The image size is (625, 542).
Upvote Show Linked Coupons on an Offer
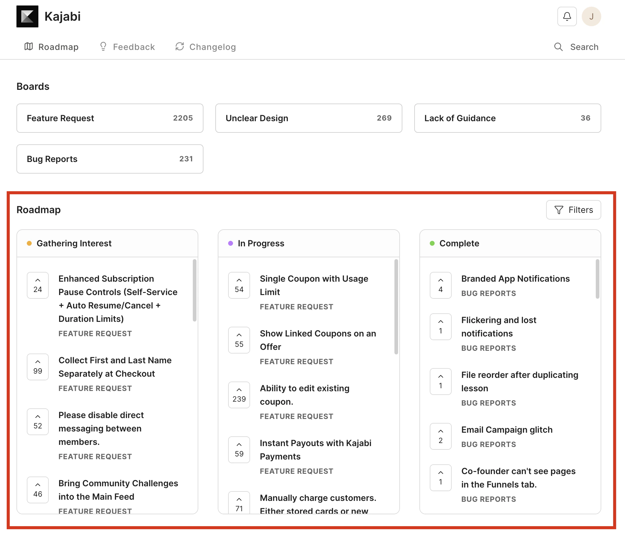[x=239, y=340]
